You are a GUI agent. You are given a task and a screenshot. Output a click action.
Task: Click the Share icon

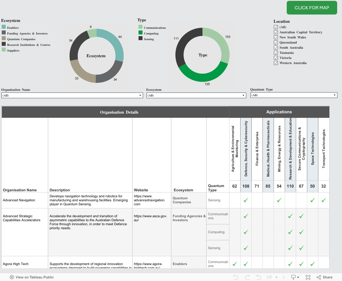[324, 277]
